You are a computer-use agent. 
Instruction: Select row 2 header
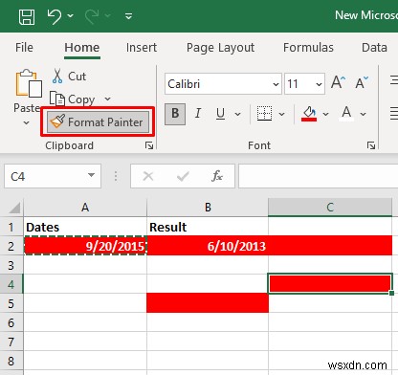11,246
